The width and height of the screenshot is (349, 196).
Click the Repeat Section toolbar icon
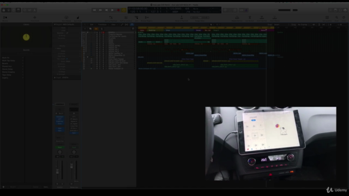[237, 18]
